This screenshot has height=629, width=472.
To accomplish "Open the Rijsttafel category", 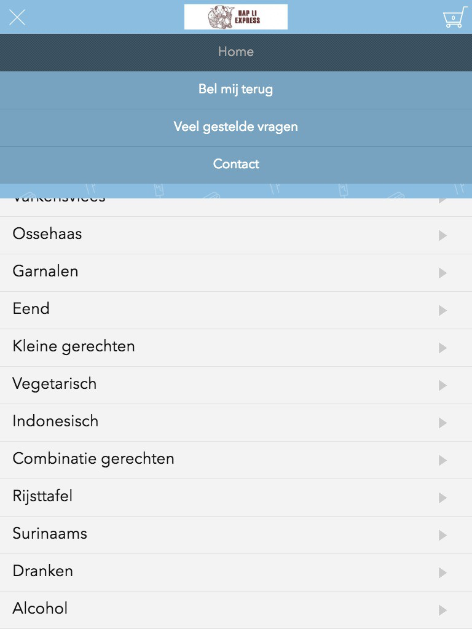I will coord(236,498).
